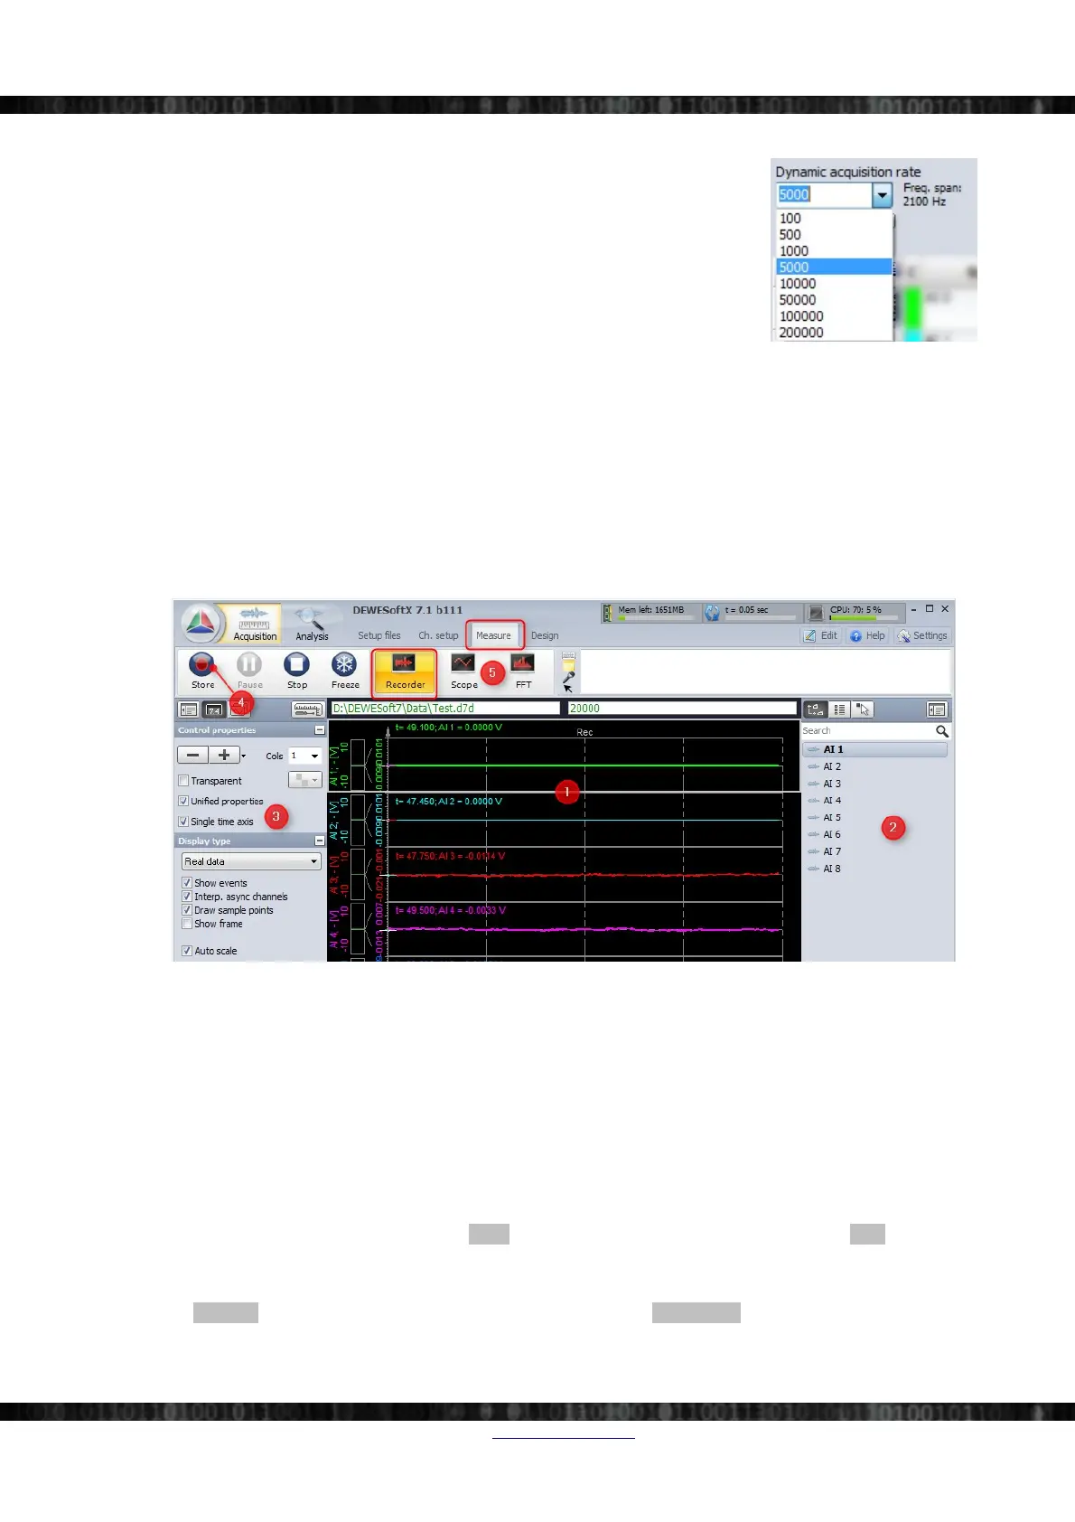The image size is (1075, 1522).
Task: Select 10000 in the acquisition rate list
Action: pos(834,284)
